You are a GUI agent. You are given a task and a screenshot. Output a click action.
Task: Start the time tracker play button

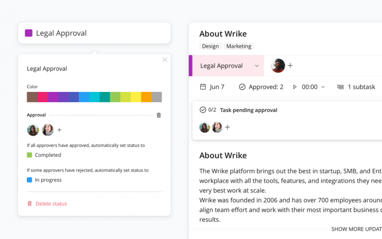tap(295, 87)
